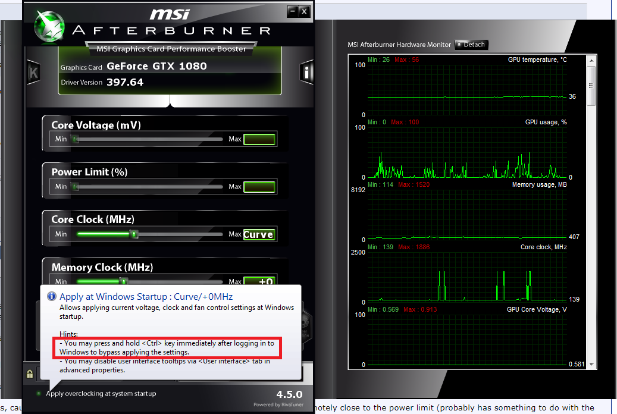Click the blue info icon in tooltip
This screenshot has height=414, width=617.
click(52, 296)
